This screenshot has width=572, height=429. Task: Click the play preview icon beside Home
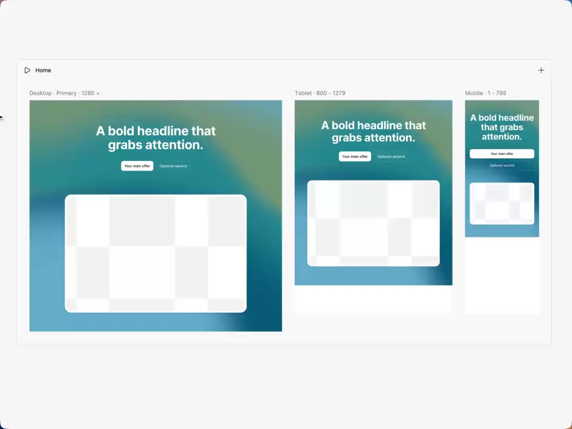pyautogui.click(x=27, y=70)
